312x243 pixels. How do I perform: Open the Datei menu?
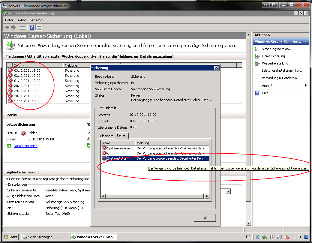pos(9,20)
